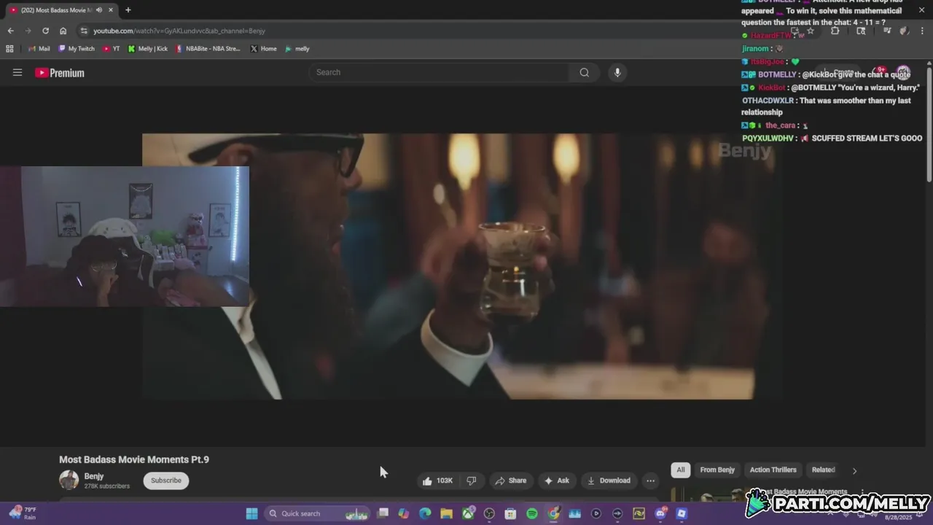933x525 pixels.
Task: Switch to Chrome on the taskbar
Action: click(x=553, y=513)
